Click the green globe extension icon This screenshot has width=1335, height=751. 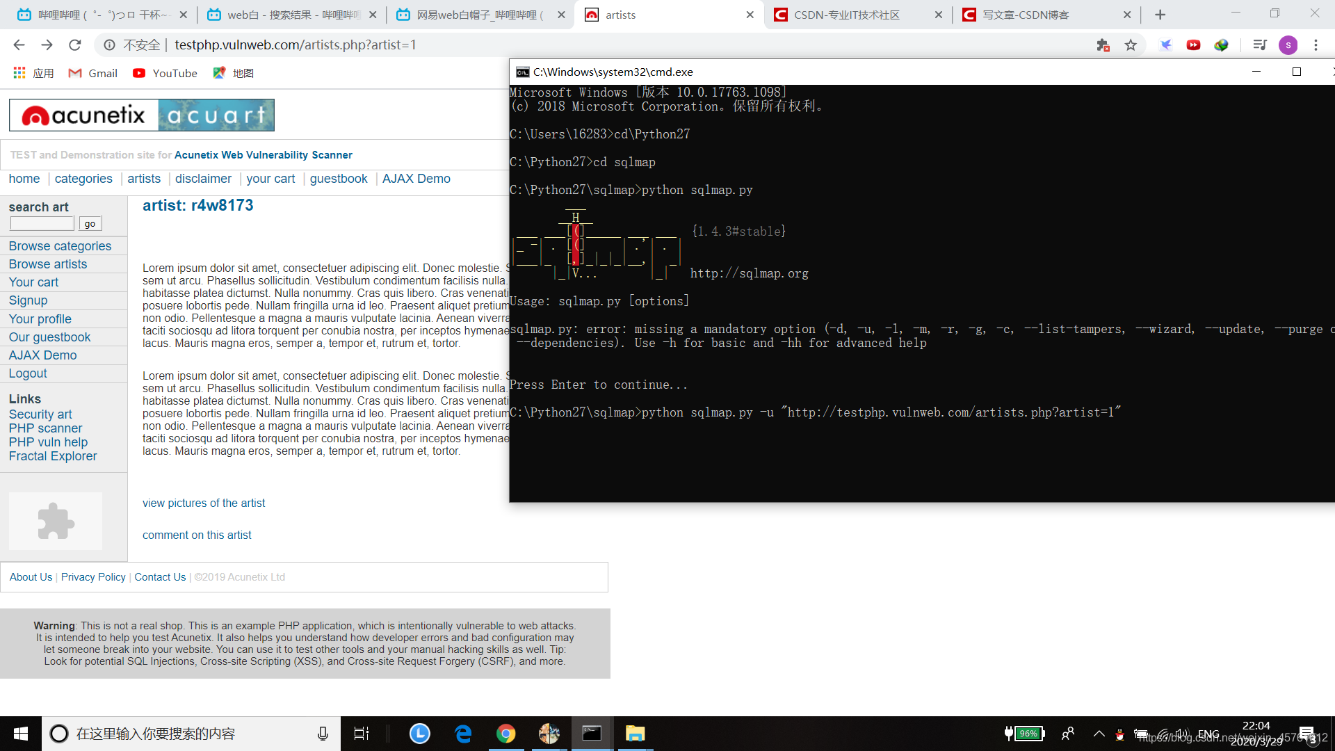[1221, 45]
